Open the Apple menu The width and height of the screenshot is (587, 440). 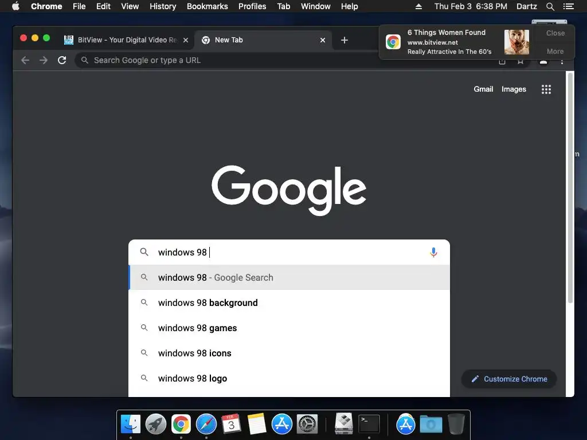click(15, 6)
